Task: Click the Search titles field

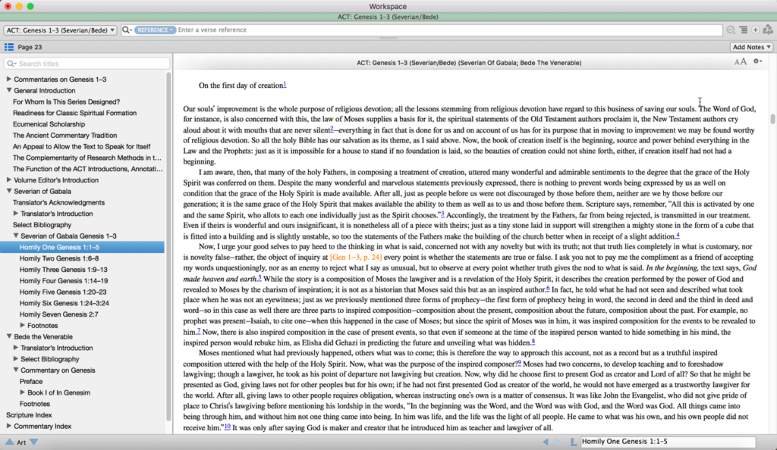Action: [x=88, y=64]
